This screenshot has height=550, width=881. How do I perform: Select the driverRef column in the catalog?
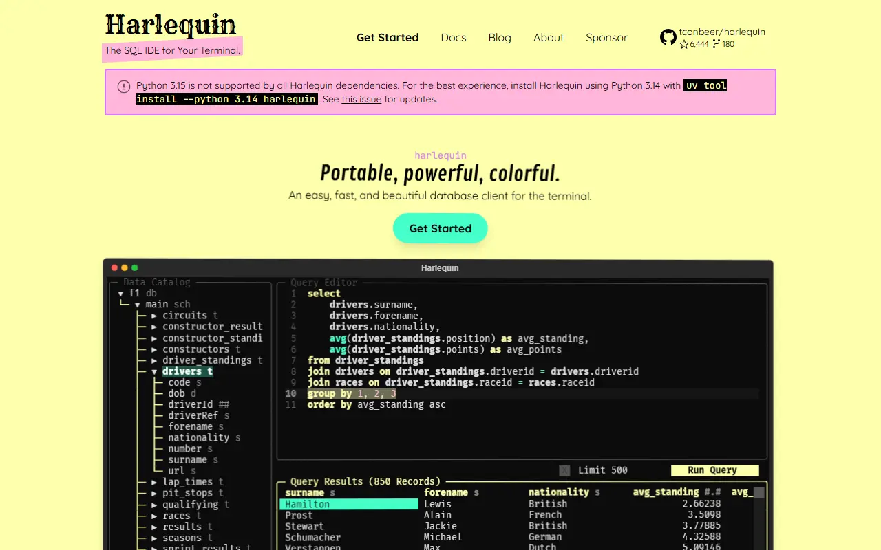click(x=199, y=415)
